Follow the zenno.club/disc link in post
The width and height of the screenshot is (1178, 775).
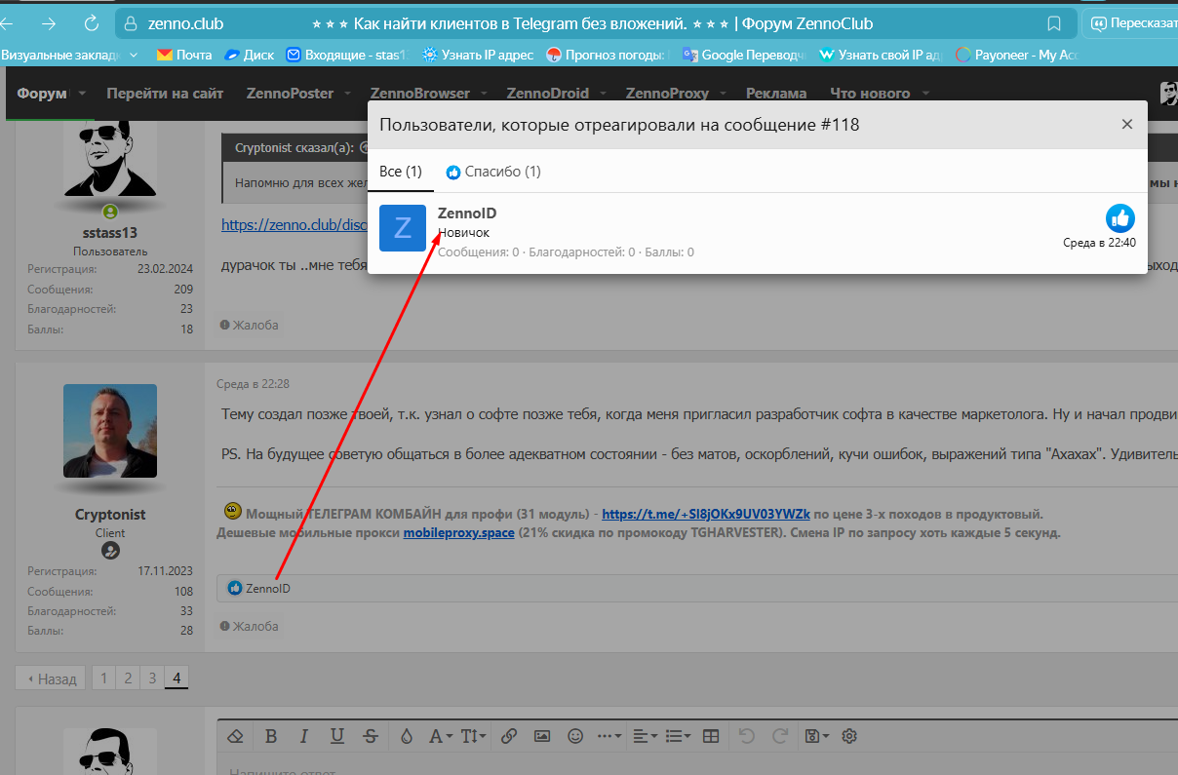coord(294,224)
